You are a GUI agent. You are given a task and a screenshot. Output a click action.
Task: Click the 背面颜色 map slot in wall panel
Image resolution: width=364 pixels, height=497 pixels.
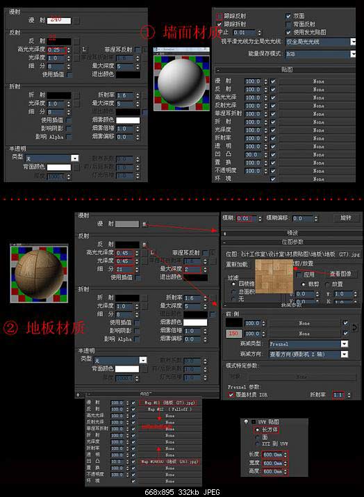[x=76, y=167]
